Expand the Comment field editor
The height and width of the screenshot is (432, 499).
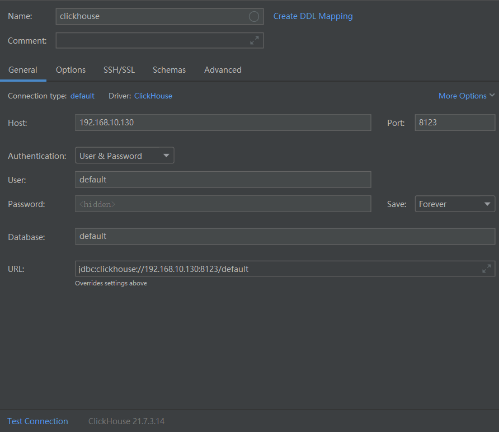tap(255, 40)
